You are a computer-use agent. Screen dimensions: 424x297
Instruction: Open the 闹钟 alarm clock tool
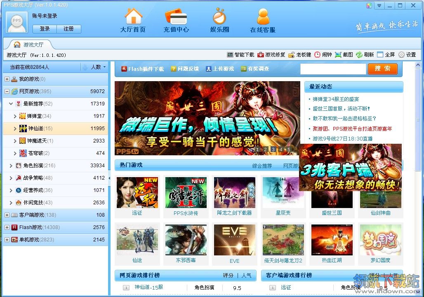(323, 55)
